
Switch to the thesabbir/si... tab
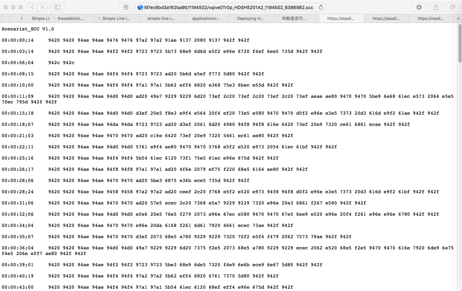point(72,18)
